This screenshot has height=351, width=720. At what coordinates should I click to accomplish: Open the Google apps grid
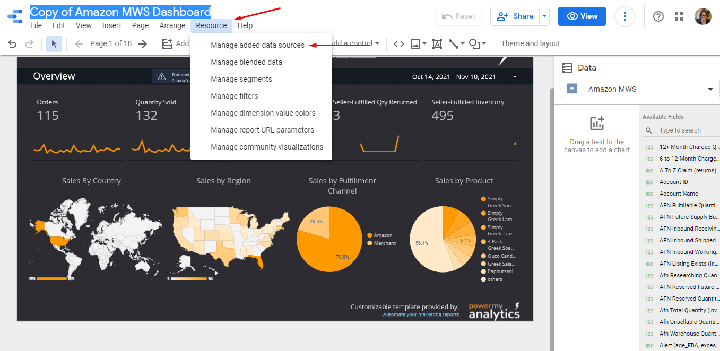point(679,16)
